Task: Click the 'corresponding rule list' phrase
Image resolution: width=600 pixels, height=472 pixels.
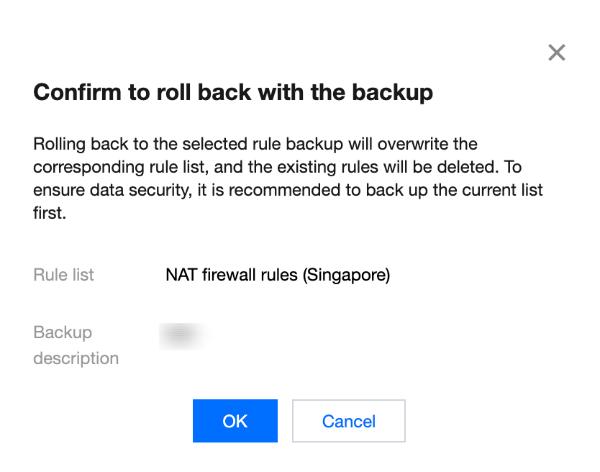Action: [110, 167]
